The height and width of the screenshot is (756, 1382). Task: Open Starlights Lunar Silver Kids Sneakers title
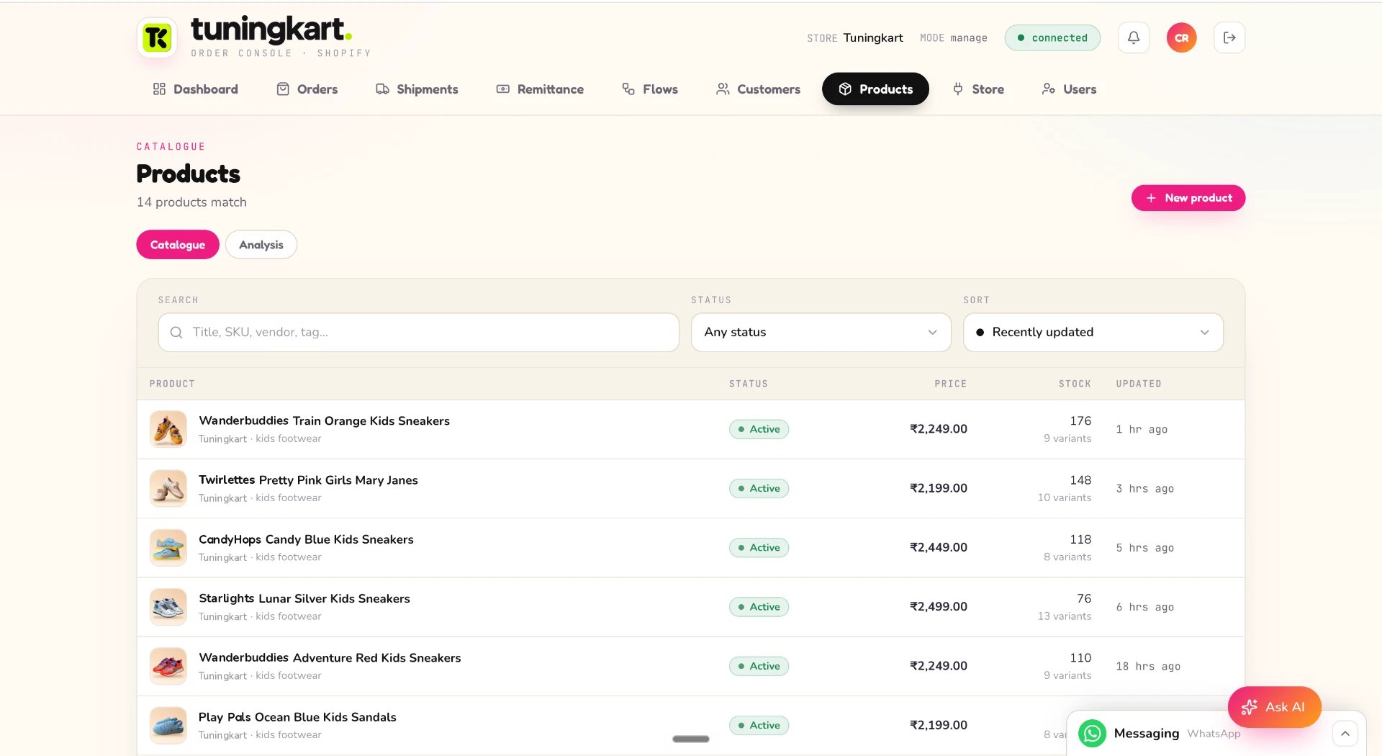304,598
